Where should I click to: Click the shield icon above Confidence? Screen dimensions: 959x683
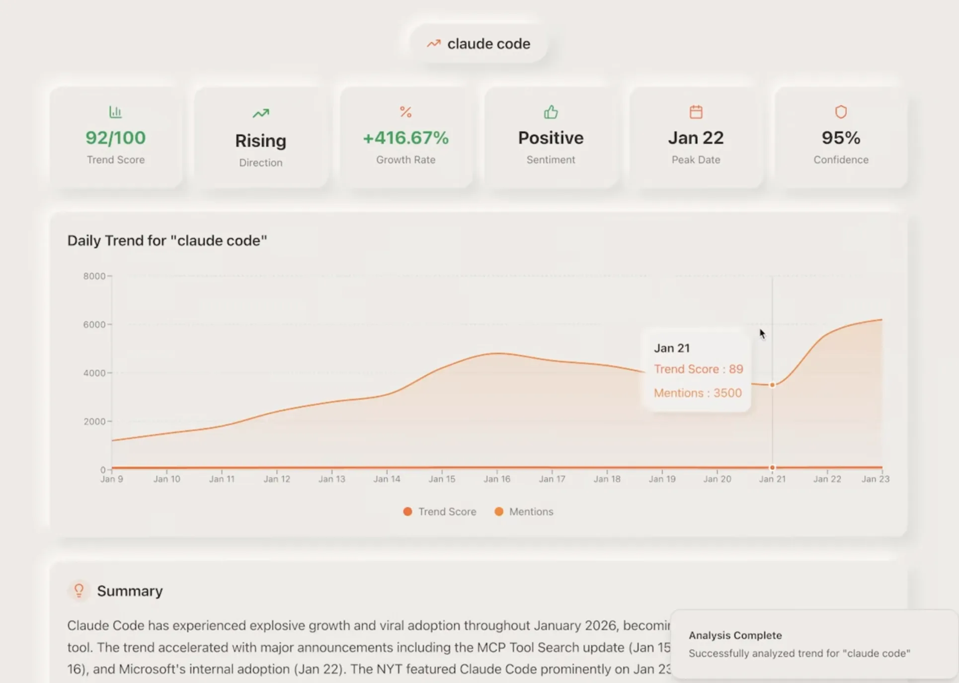pyautogui.click(x=841, y=112)
